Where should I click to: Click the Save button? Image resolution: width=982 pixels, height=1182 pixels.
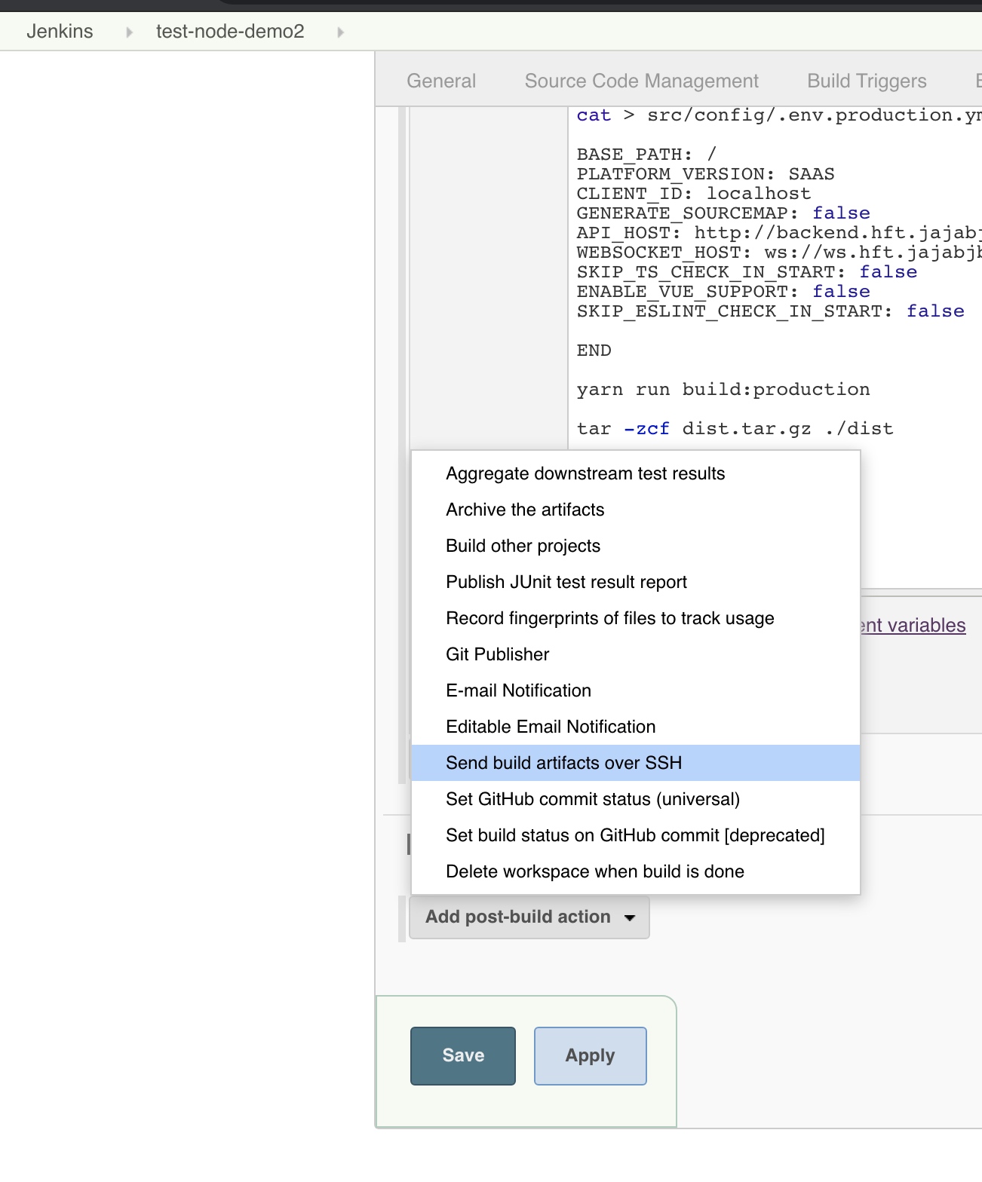pos(463,1055)
